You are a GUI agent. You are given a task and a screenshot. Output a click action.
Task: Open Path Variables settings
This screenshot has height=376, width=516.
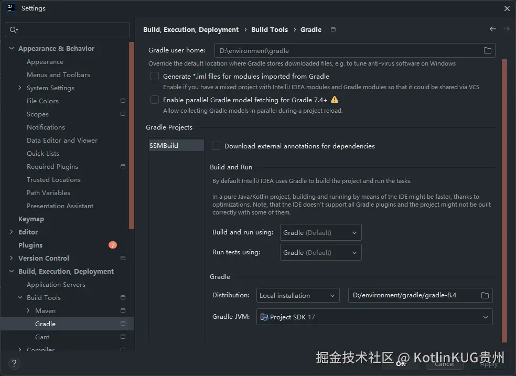(48, 192)
